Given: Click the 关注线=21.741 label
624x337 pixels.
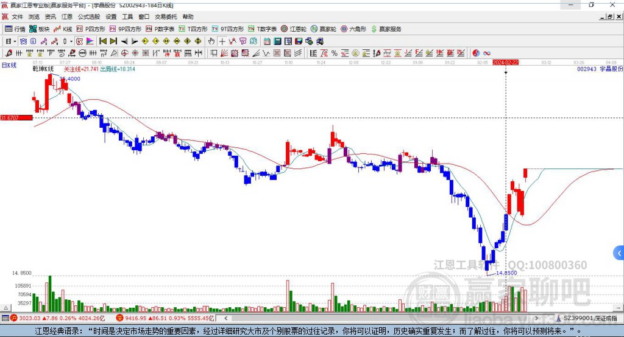Looking at the screenshot, I should [x=81, y=69].
